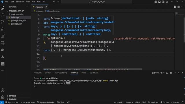
Task: Open terminal launch profile dropdown arrow
Action: click(164, 73)
